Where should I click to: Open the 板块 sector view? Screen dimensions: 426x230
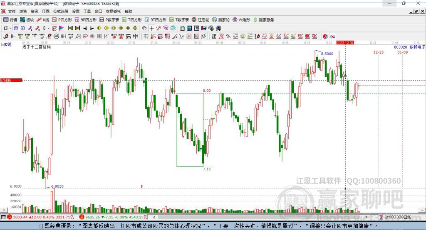27,20
